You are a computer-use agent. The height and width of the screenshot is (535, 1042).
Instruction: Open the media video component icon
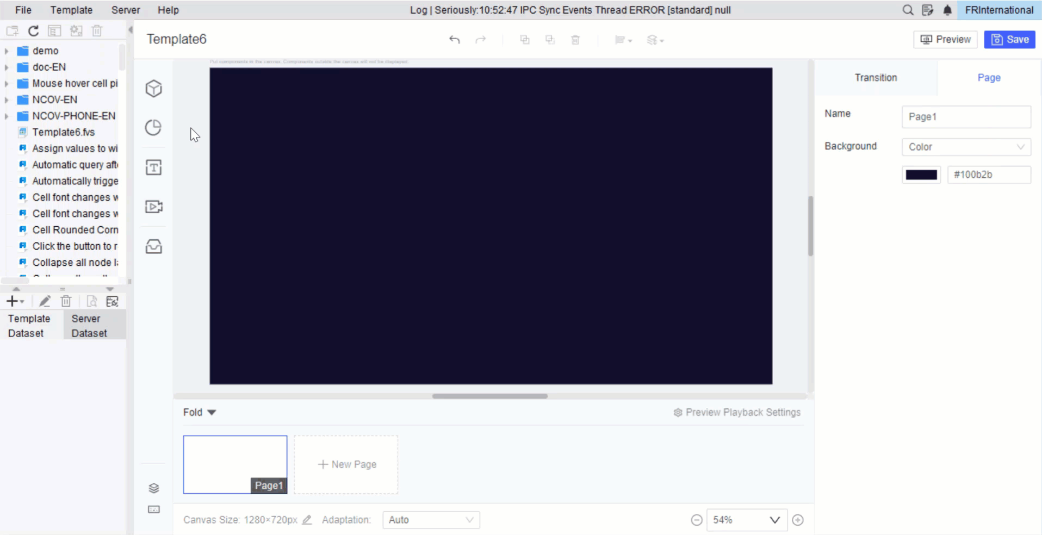154,207
